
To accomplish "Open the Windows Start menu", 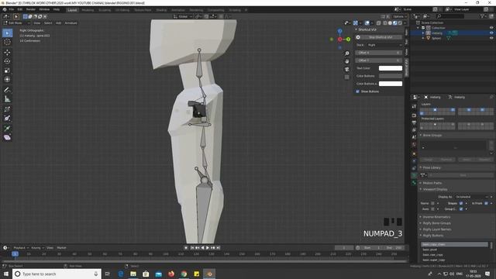I will [x=5, y=274].
